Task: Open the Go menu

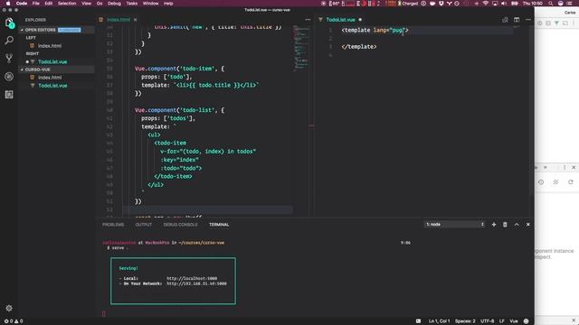Action: [100, 4]
